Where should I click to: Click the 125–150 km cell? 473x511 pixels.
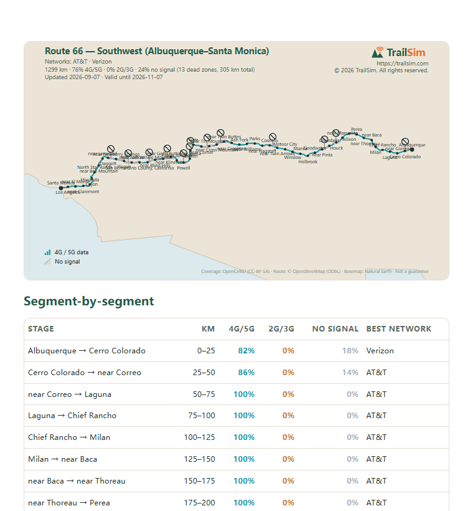click(200, 459)
